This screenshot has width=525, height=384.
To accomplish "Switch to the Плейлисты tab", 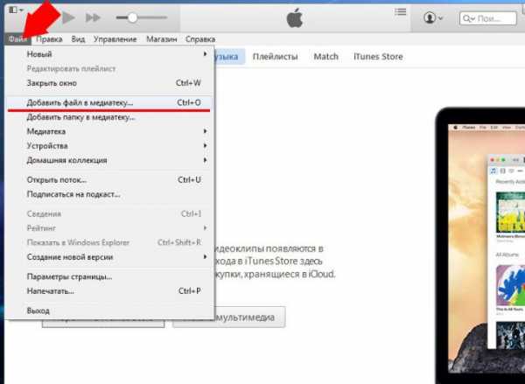I will click(x=275, y=57).
